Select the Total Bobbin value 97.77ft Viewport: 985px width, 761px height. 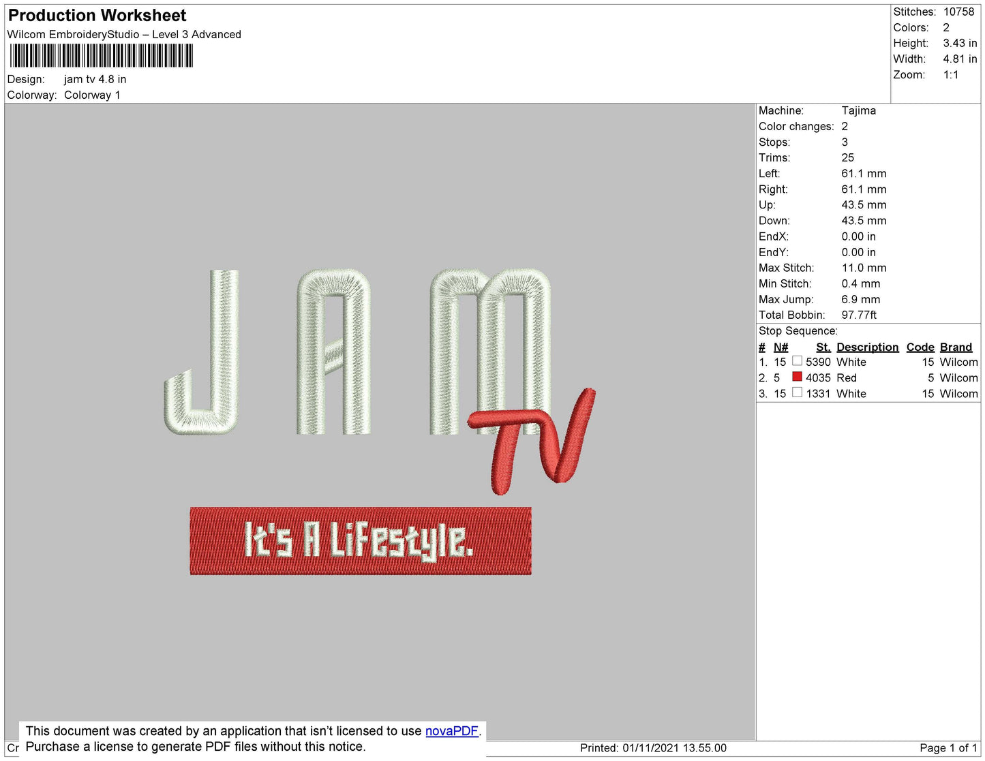click(859, 315)
